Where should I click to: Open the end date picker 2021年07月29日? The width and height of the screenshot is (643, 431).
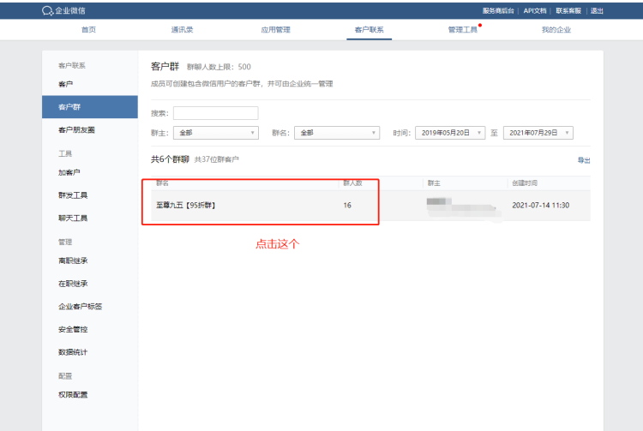point(538,133)
